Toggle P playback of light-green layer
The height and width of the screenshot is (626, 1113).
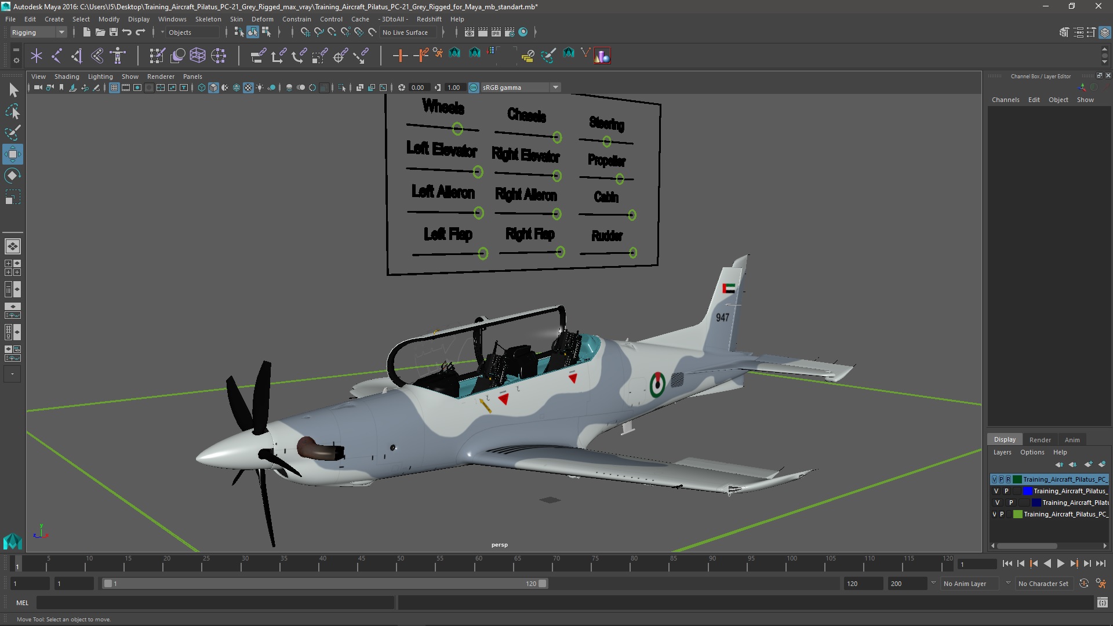pos(1002,514)
